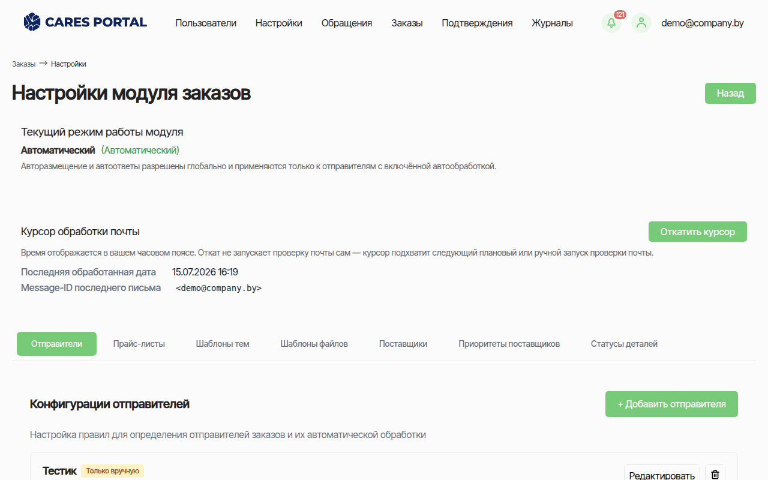Screen dimensions: 768x480
Task: Click the date 15.07.2026 16:19
Action: pyautogui.click(x=205, y=272)
